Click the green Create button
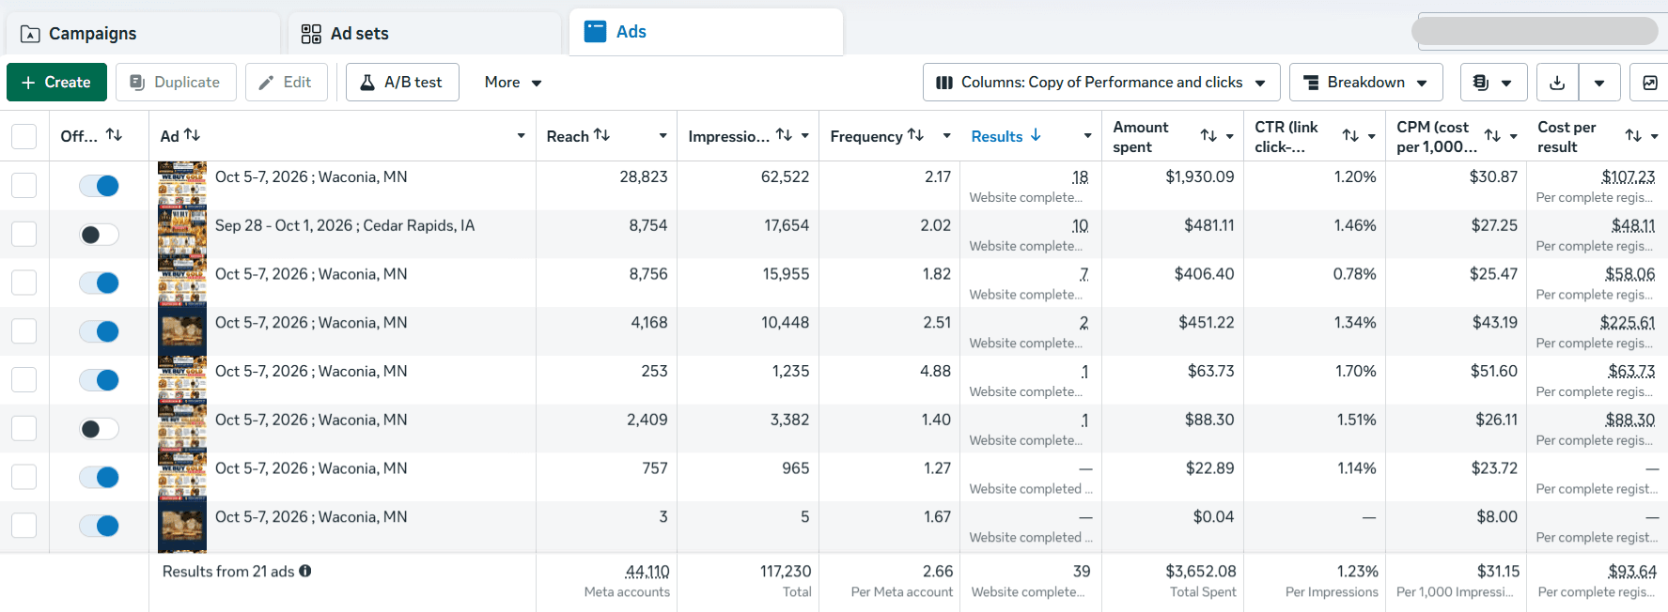This screenshot has height=612, width=1668. [x=56, y=83]
